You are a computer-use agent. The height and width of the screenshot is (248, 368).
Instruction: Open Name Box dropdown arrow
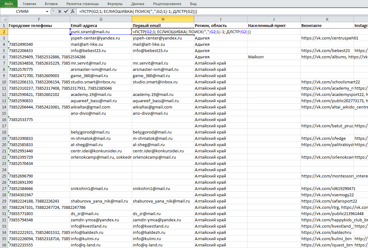(x=47, y=11)
